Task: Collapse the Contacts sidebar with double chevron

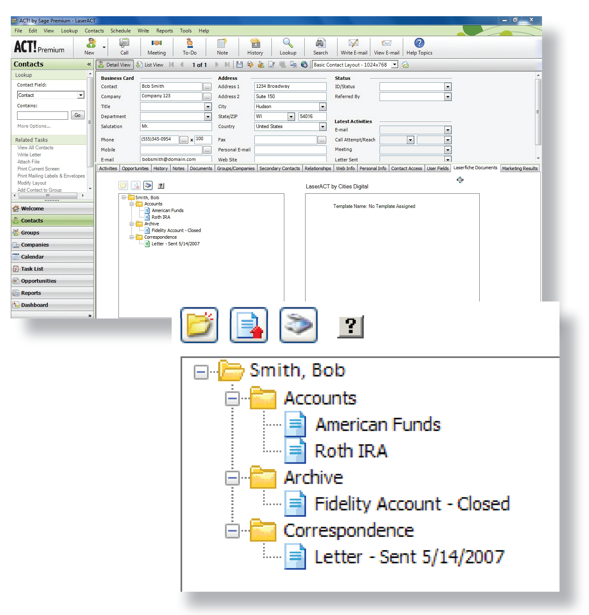Action: pos(89,64)
